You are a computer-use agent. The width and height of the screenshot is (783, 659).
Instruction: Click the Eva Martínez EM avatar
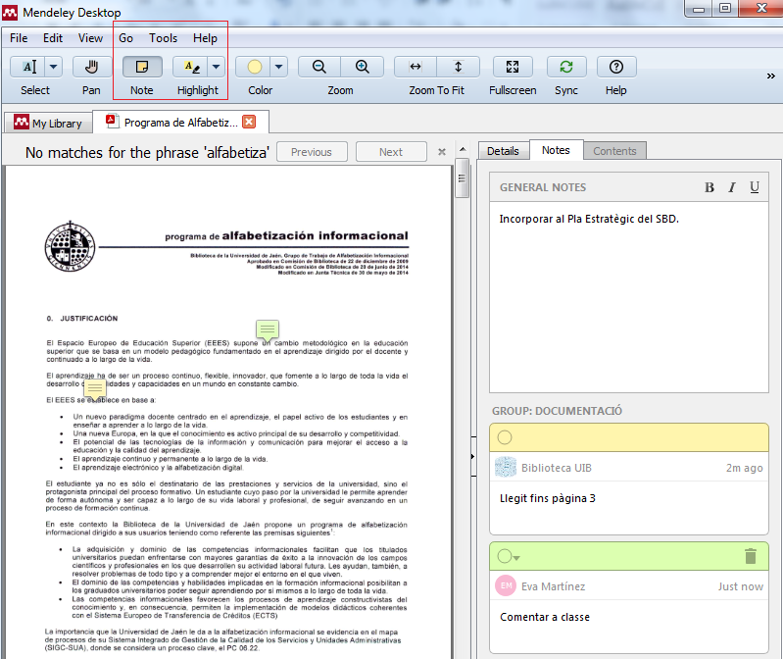[x=506, y=586]
